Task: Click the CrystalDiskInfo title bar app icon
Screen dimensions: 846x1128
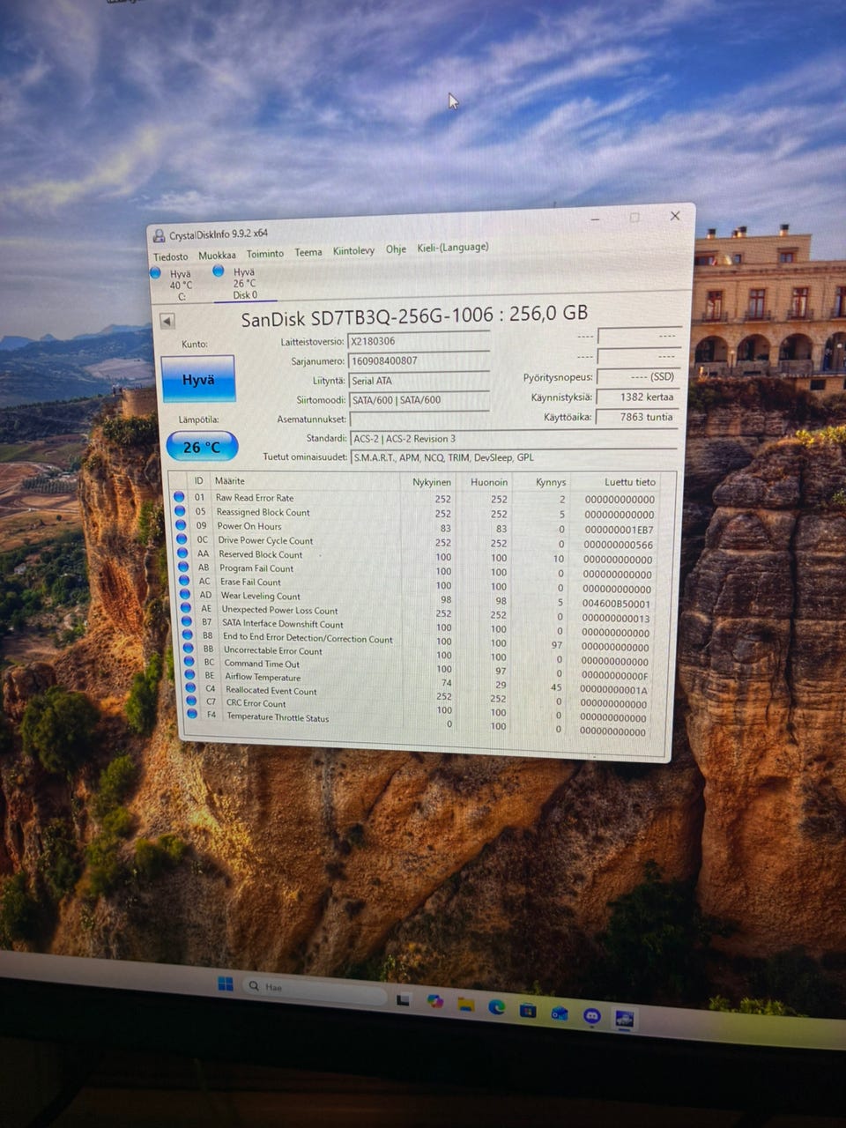Action: coord(159,235)
